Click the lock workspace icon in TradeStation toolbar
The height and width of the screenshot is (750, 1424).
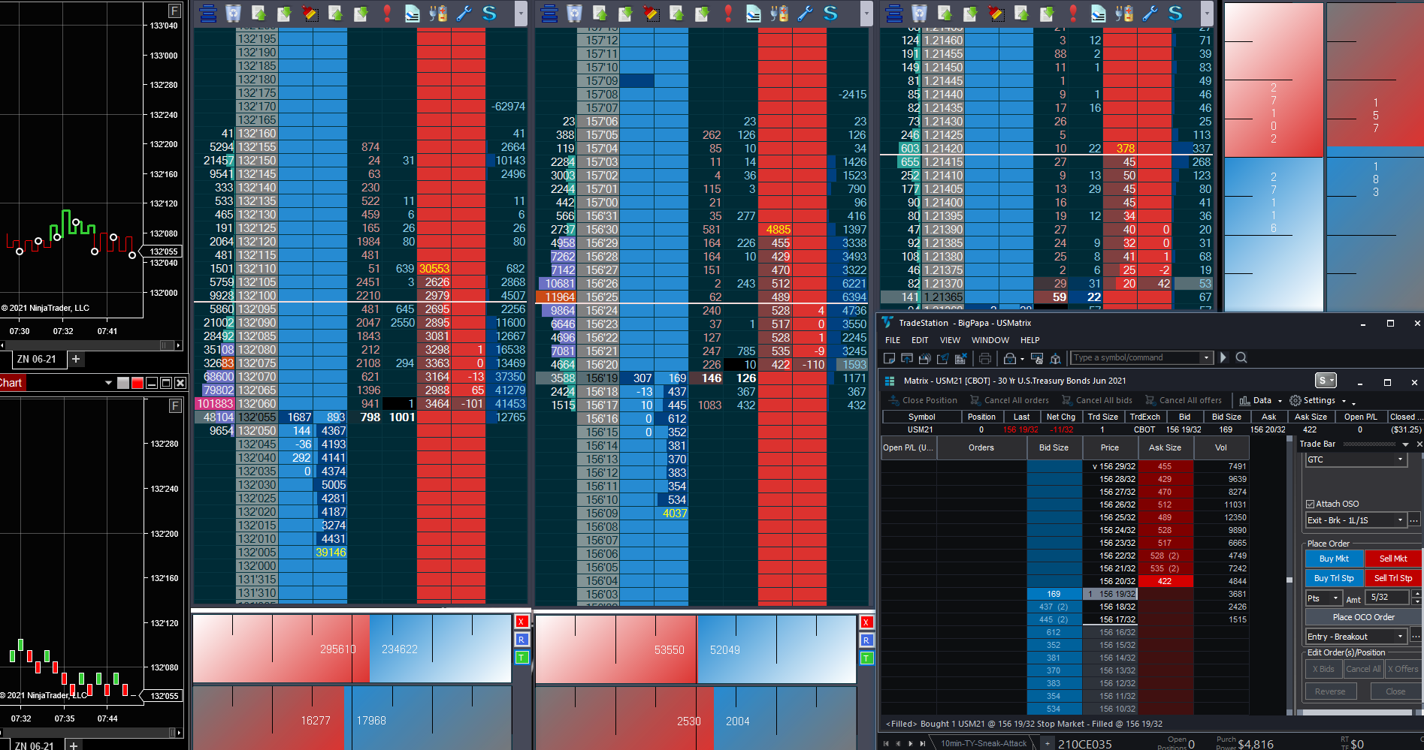pyautogui.click(x=1010, y=358)
